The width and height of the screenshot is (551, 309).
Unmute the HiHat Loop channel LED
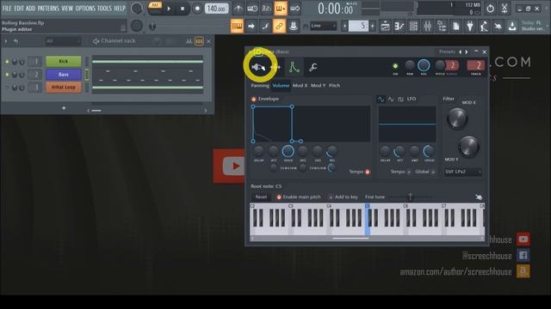7,87
